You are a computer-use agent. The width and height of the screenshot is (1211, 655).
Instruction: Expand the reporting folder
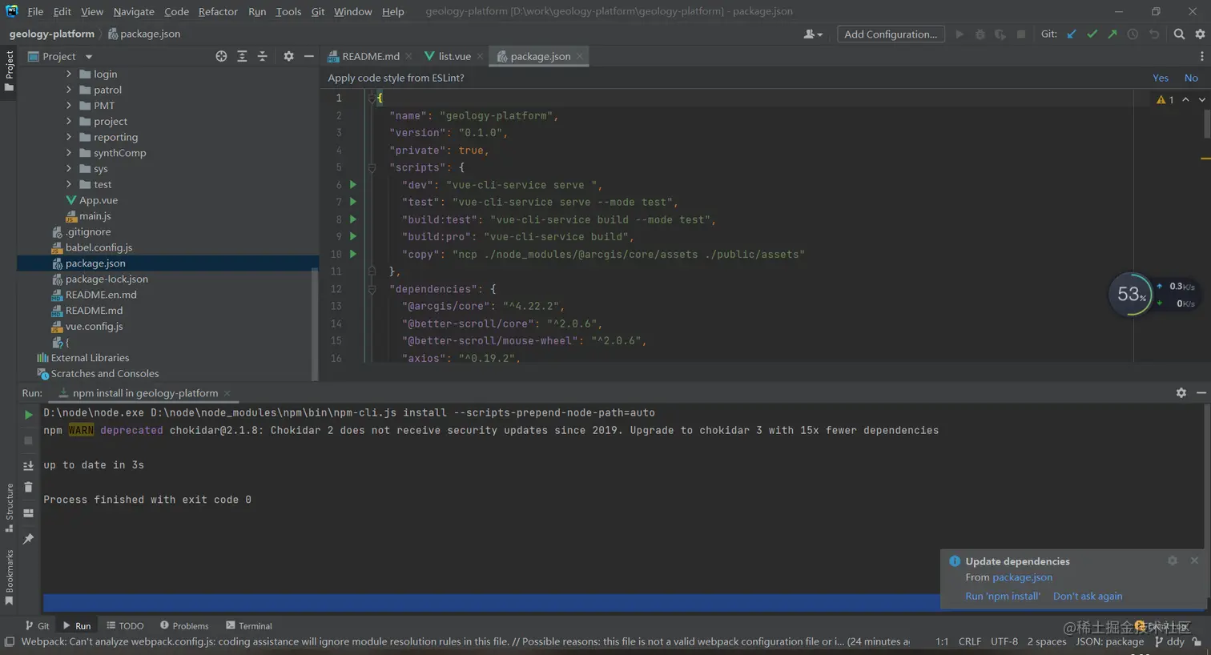point(69,137)
